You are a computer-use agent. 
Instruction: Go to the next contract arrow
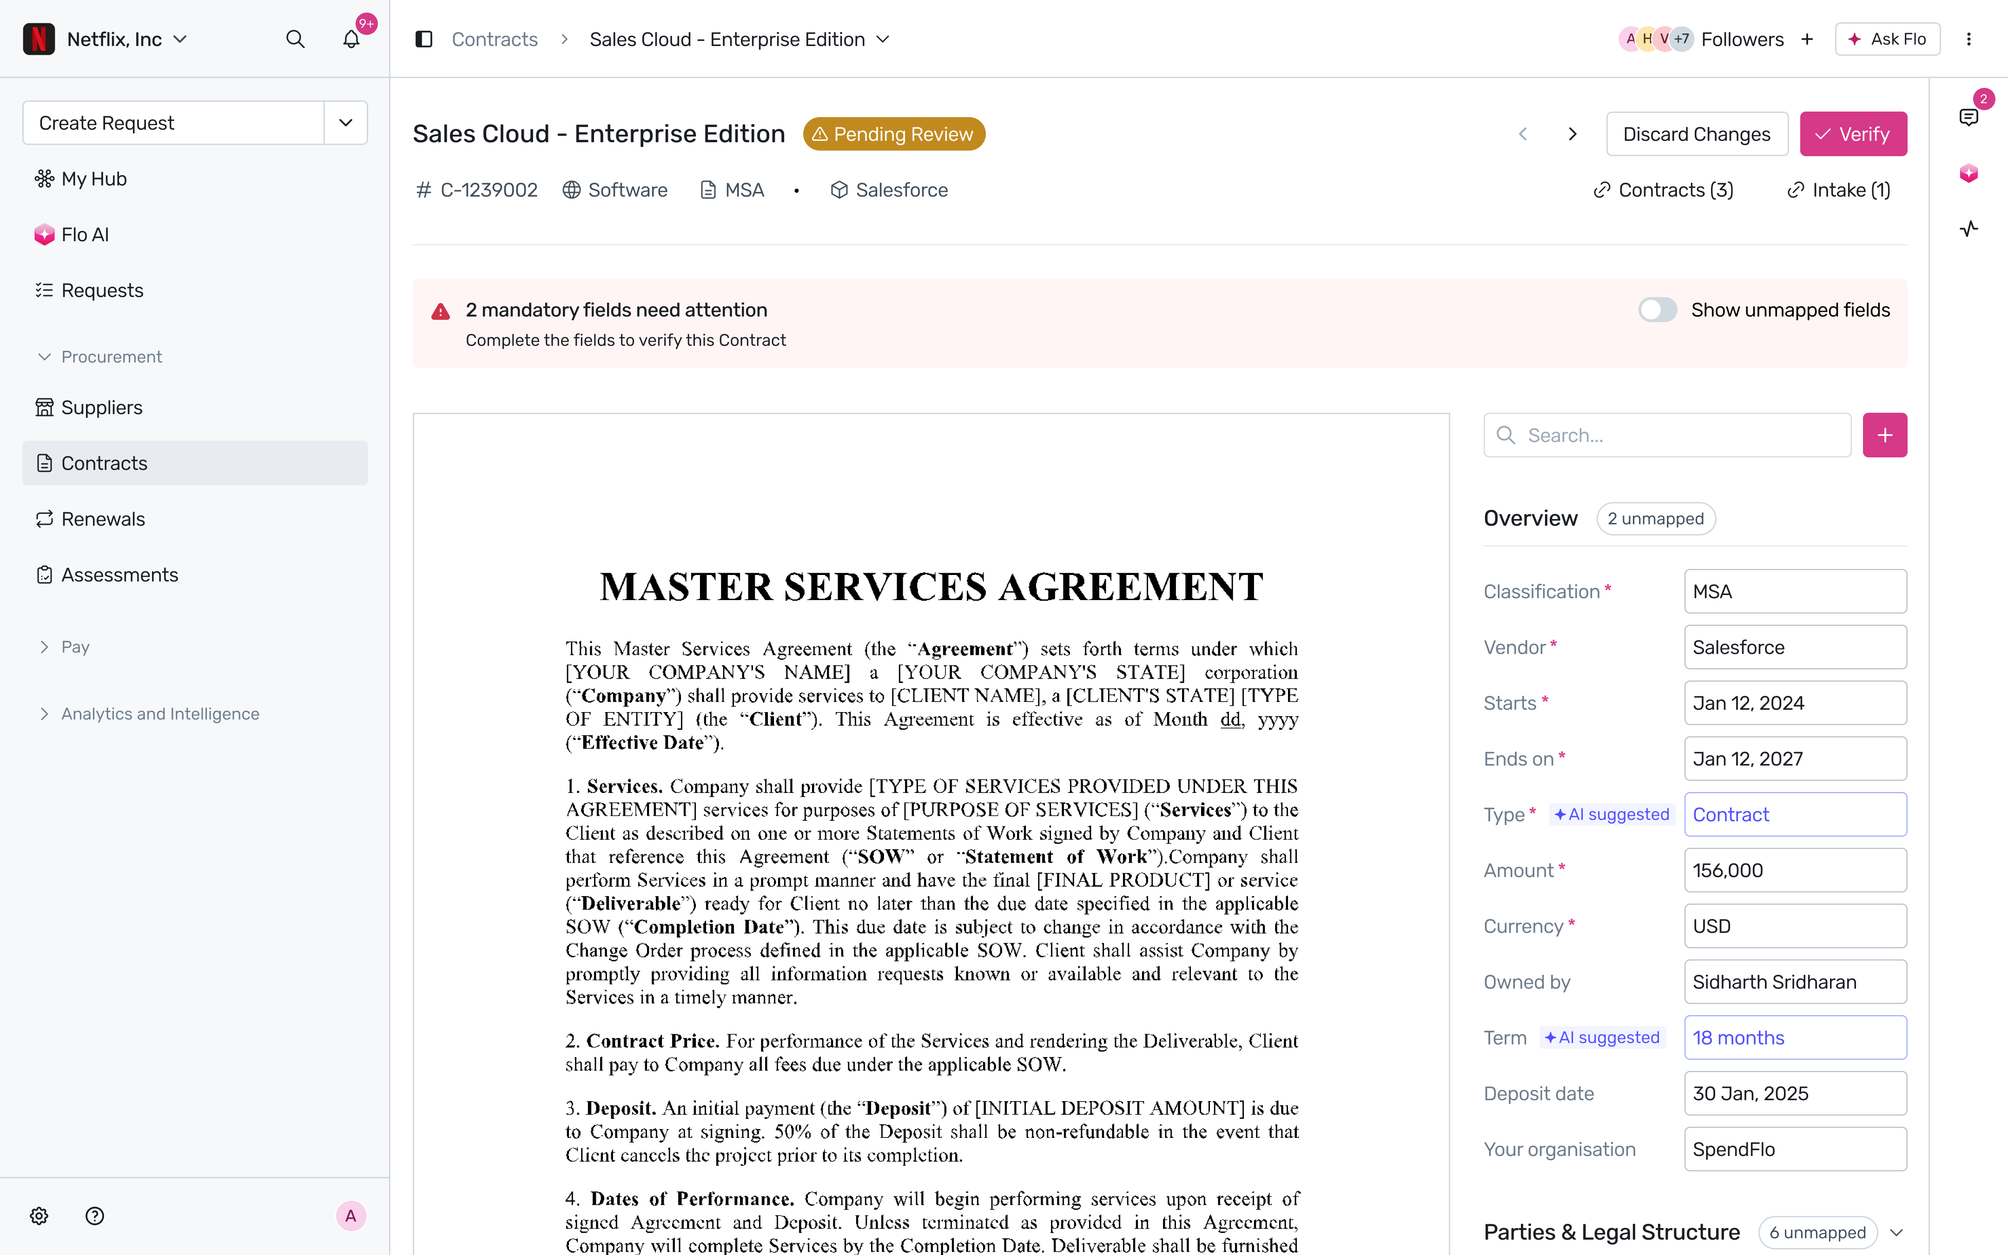click(x=1572, y=134)
